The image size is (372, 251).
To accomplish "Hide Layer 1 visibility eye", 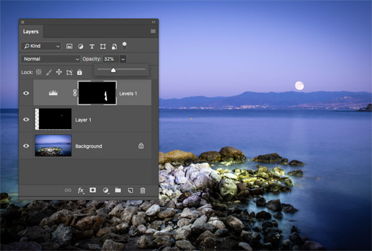I will (x=26, y=120).
